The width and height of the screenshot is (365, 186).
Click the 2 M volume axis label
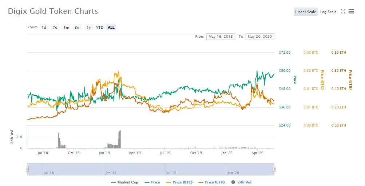[19, 137]
